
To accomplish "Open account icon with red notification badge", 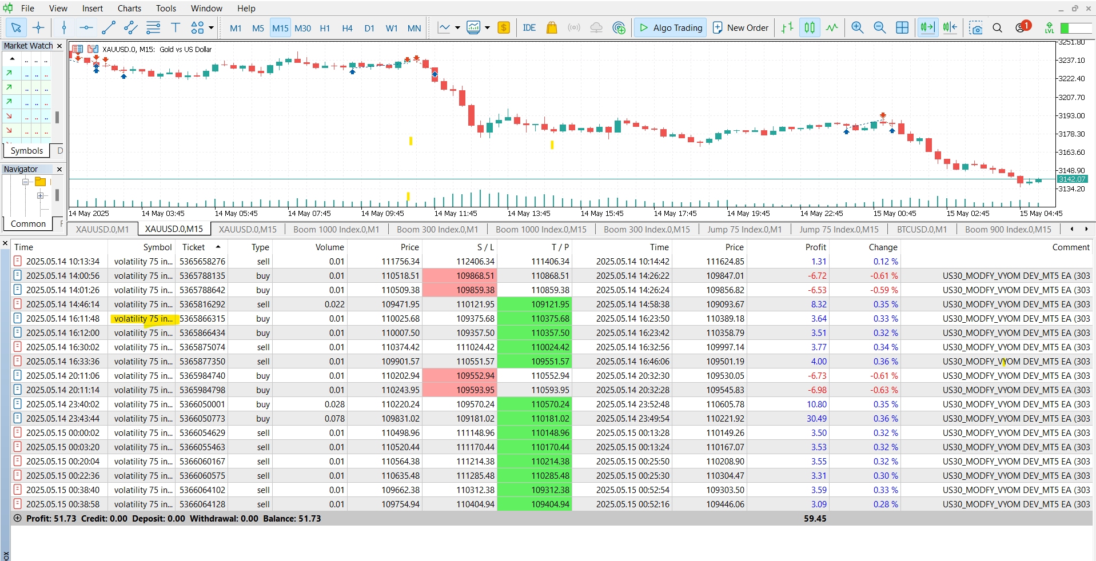I will (1022, 27).
